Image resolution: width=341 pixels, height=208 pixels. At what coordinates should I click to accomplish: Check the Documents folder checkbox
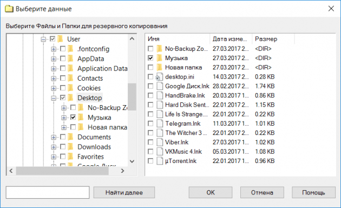tap(63, 137)
